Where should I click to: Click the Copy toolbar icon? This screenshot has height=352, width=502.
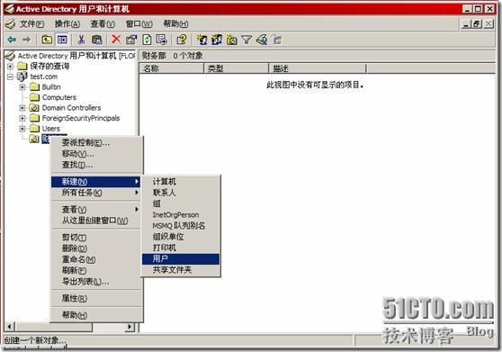point(96,40)
